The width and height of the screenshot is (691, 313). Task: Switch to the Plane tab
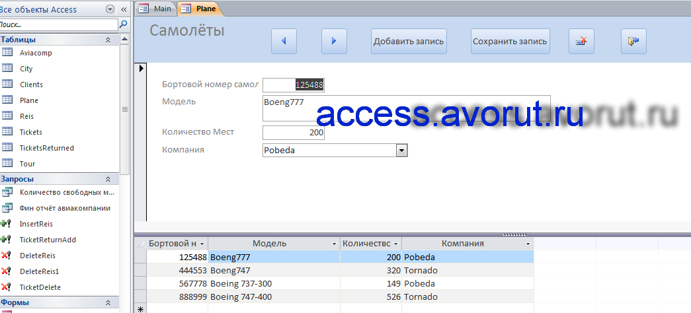click(200, 9)
